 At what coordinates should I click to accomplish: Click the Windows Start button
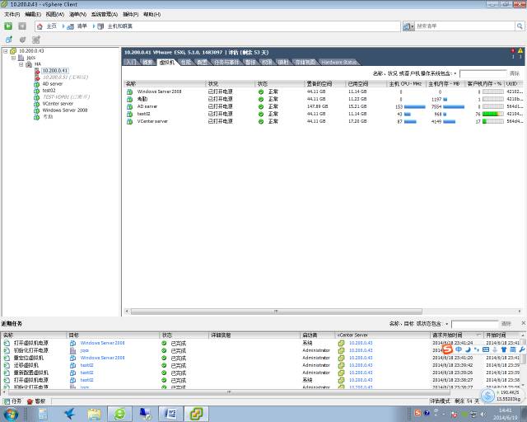click(x=11, y=414)
